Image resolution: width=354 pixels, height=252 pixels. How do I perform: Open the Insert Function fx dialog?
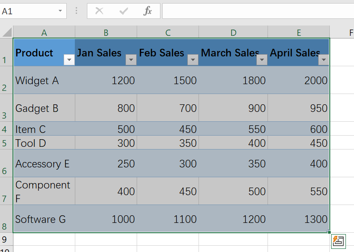[147, 11]
